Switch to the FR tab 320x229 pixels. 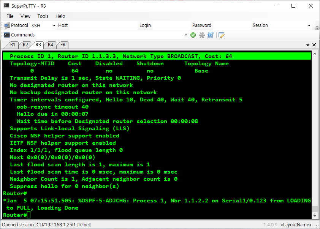click(63, 45)
